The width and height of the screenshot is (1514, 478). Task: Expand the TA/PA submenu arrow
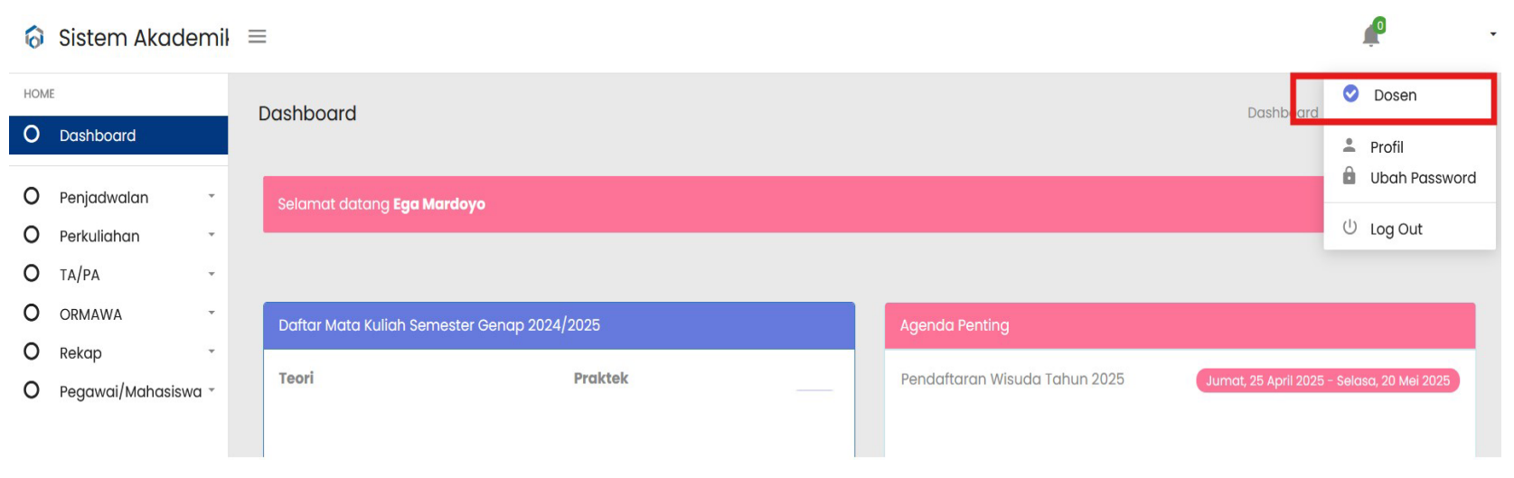(212, 274)
